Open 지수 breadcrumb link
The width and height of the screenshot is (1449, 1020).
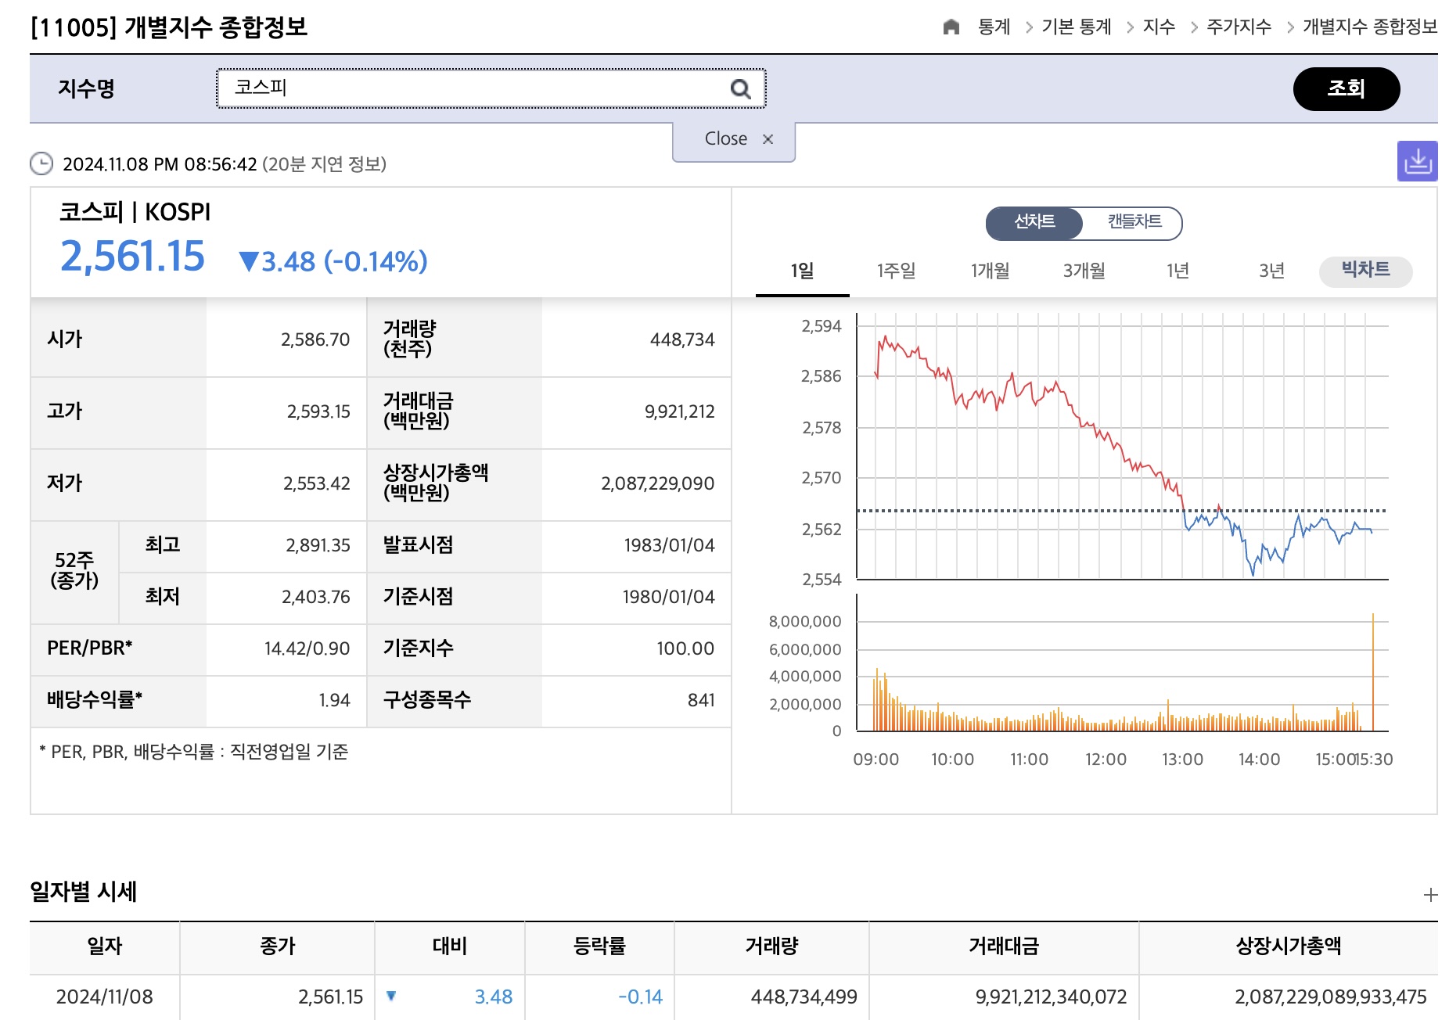coord(1159,27)
